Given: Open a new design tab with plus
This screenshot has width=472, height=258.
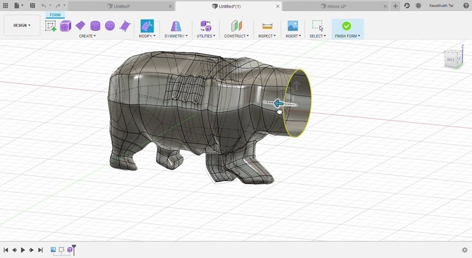Looking at the screenshot, I should (x=395, y=6).
